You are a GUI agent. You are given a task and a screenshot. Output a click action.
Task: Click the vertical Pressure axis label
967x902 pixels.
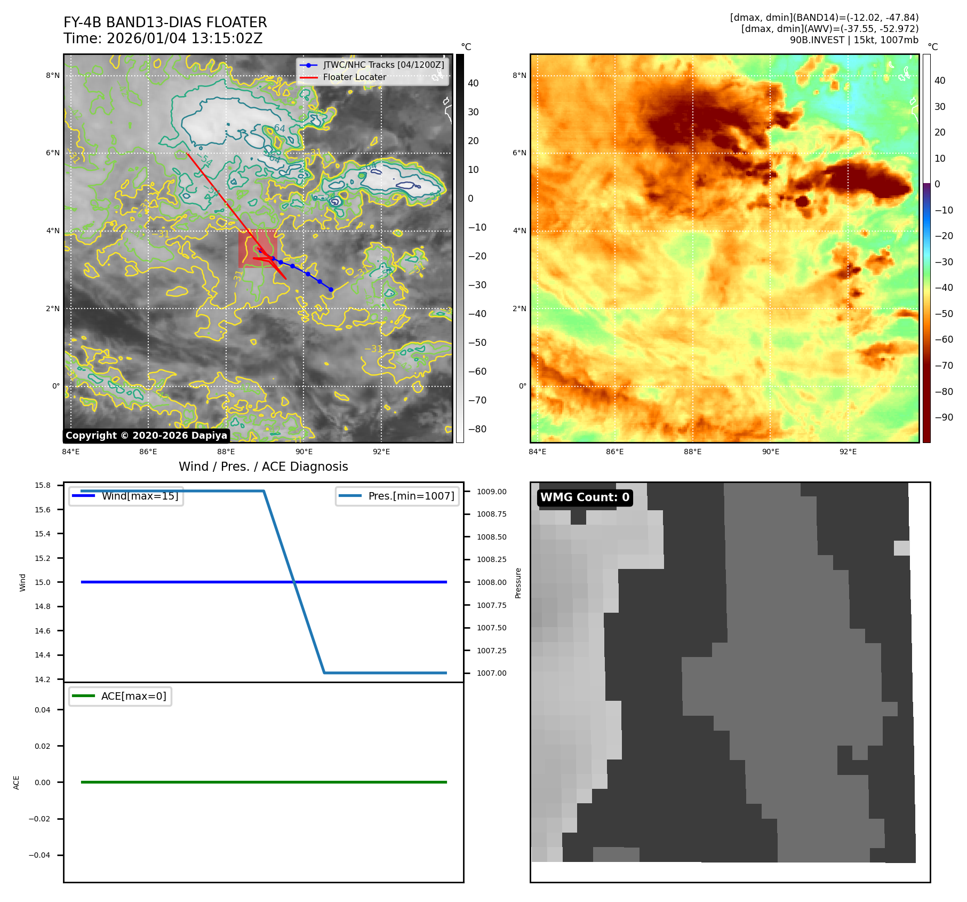(x=518, y=582)
